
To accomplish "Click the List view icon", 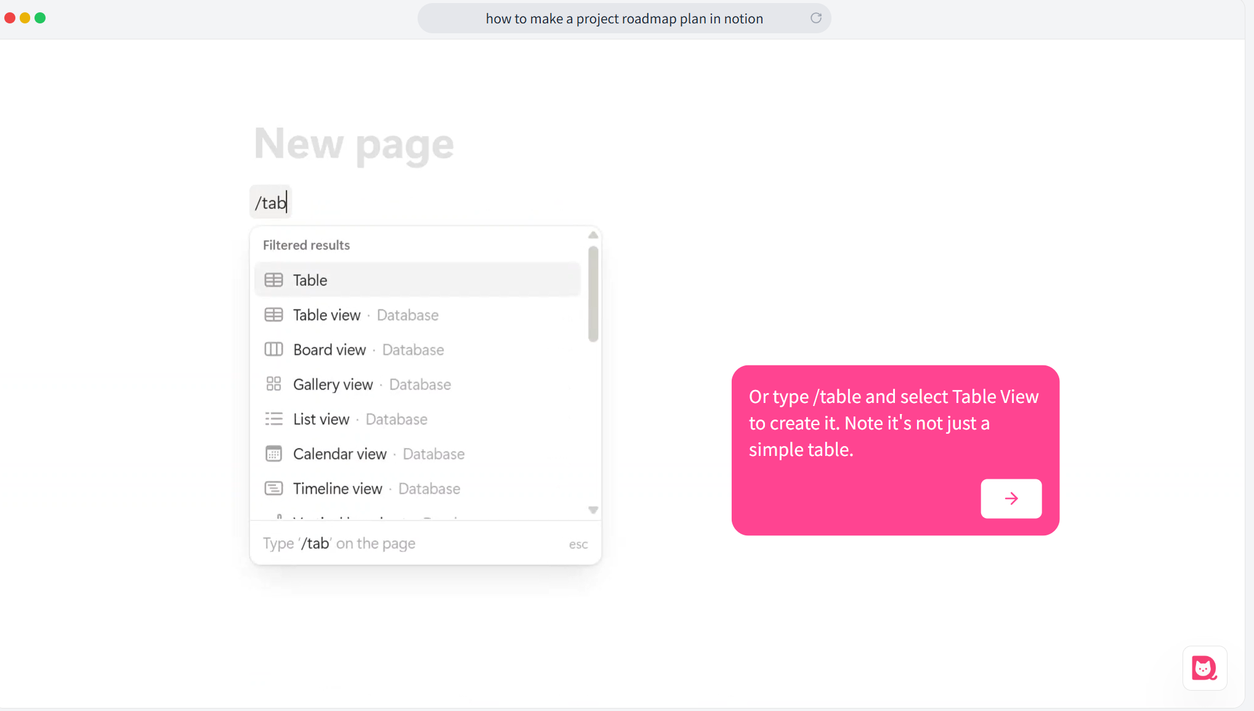I will tap(273, 419).
